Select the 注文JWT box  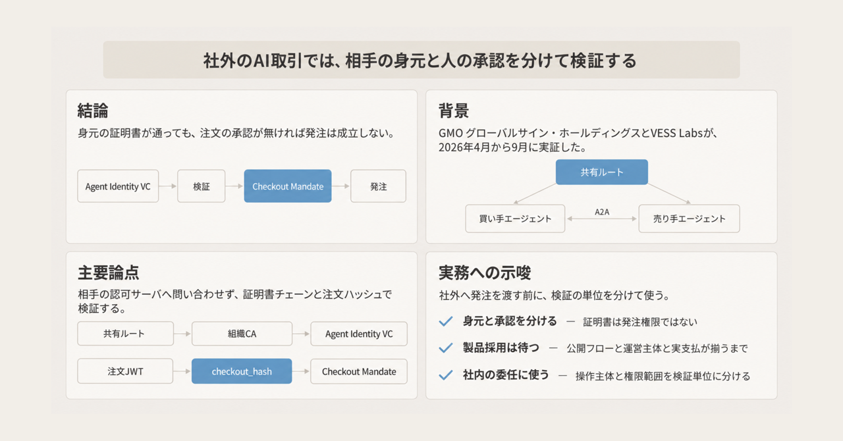tap(125, 371)
